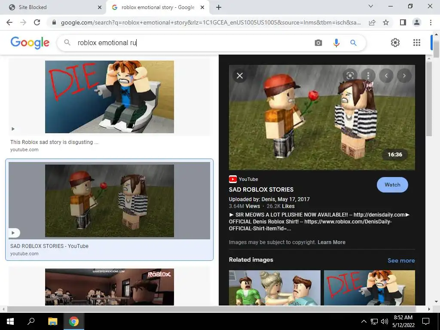Close the image preview panel
The width and height of the screenshot is (440, 330).
tap(240, 76)
